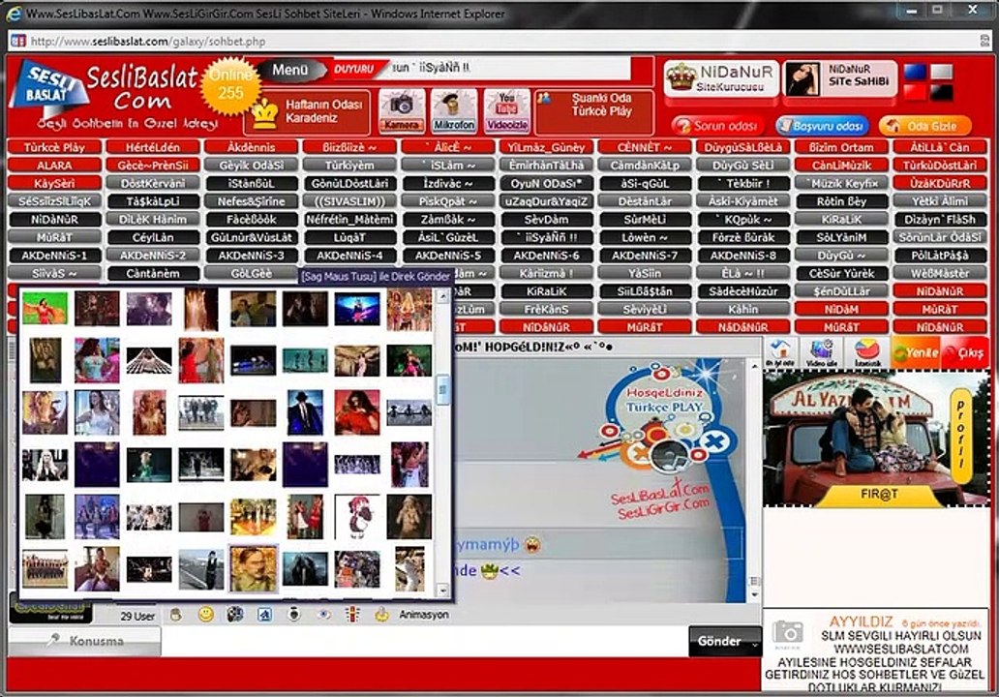Join the OyuN ODaSı room

pyautogui.click(x=547, y=184)
